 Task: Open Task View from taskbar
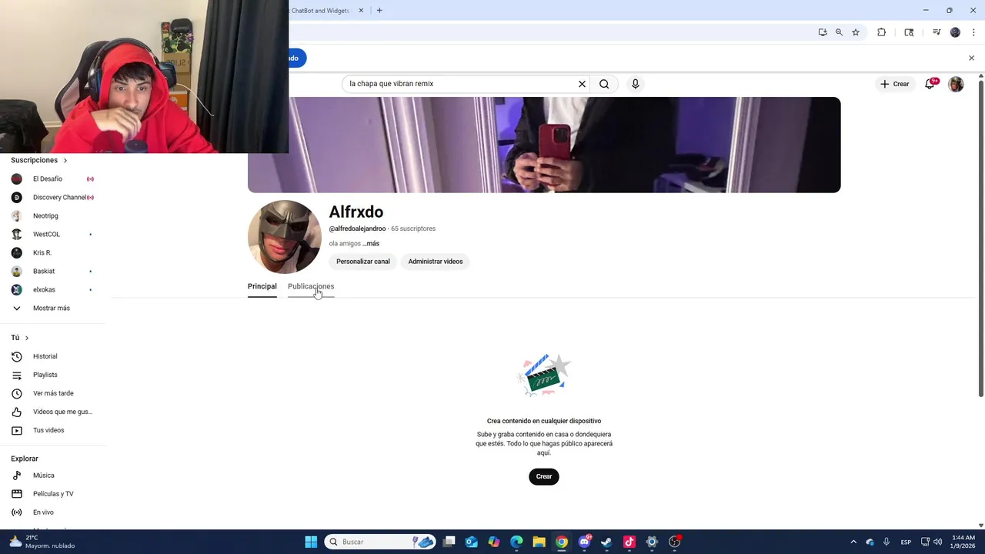point(449,542)
